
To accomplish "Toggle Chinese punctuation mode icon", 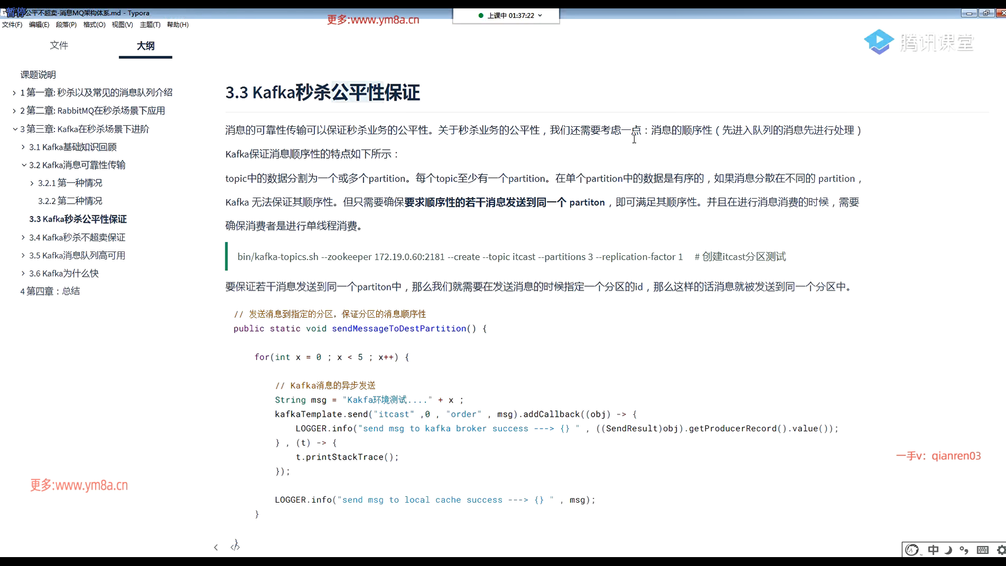I will [x=964, y=550].
